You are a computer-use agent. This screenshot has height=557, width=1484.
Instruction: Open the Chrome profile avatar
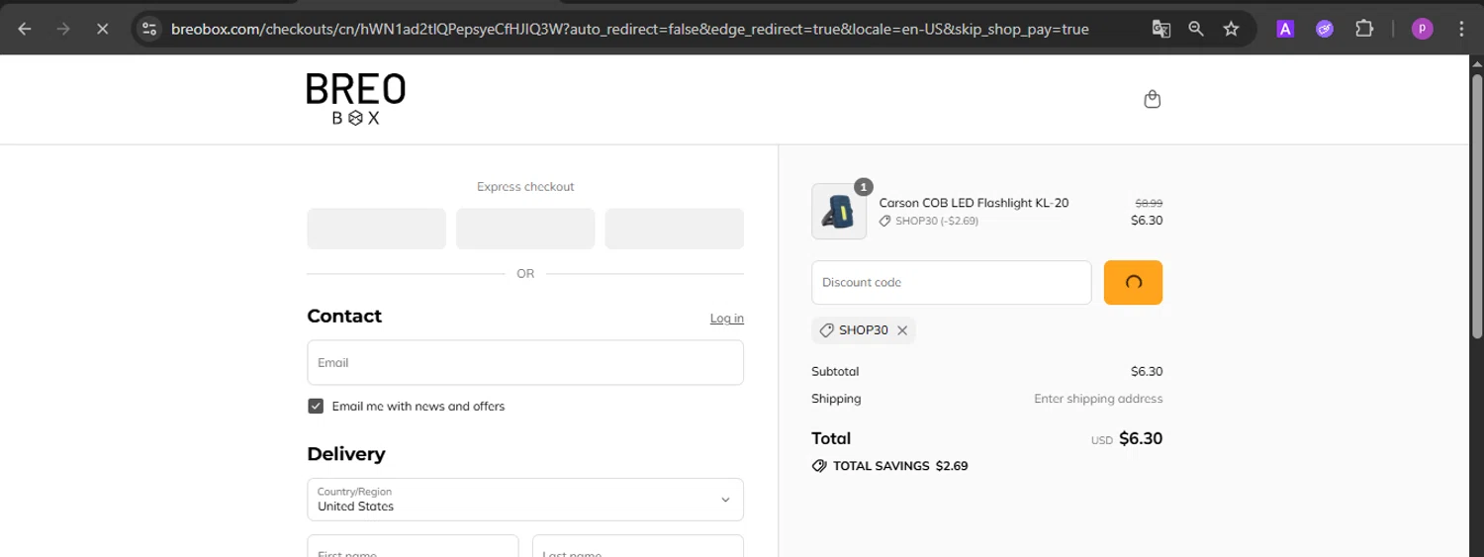[x=1422, y=29]
